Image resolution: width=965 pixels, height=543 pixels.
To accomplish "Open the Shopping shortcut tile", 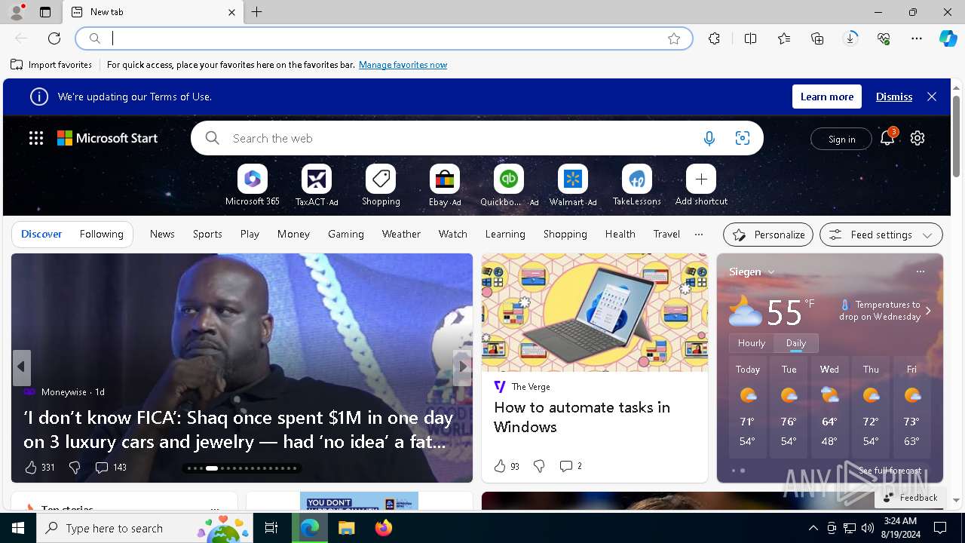I will click(x=381, y=186).
